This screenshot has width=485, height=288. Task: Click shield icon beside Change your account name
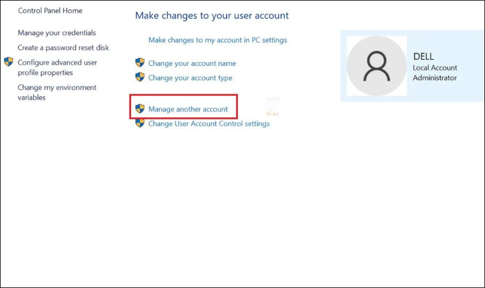[140, 62]
